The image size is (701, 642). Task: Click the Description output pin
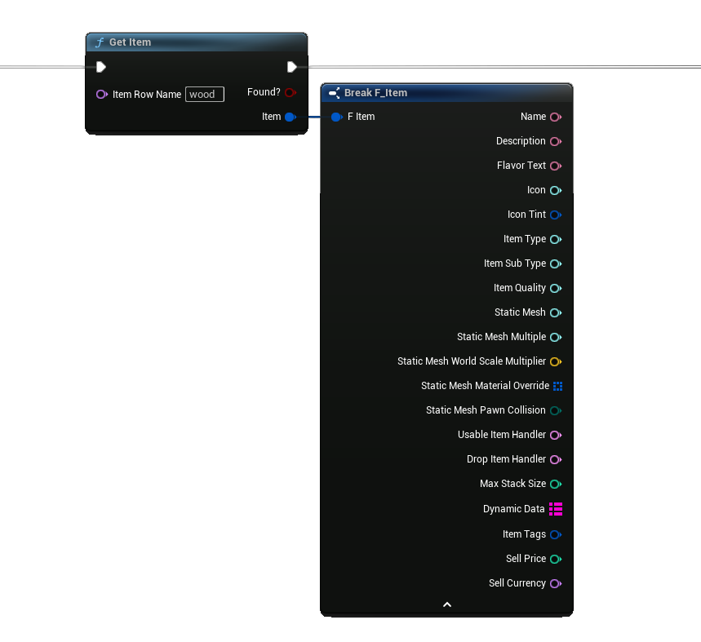pos(555,141)
